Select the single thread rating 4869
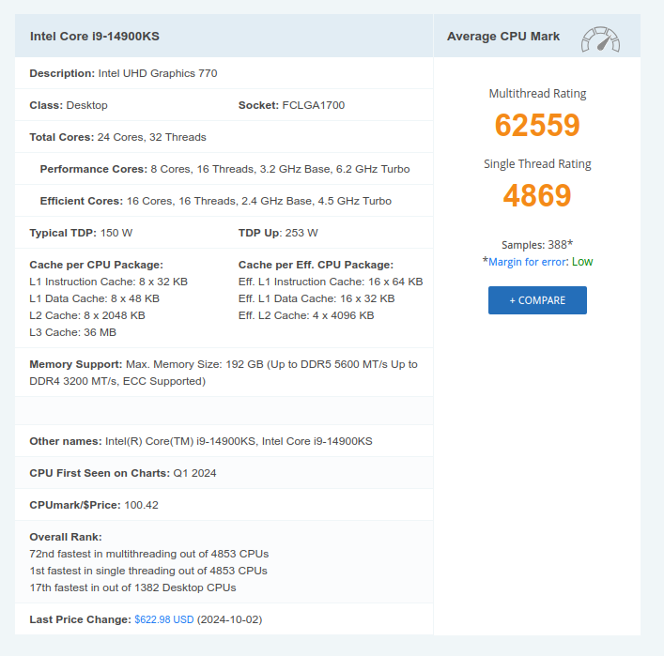664x656 pixels. (537, 195)
